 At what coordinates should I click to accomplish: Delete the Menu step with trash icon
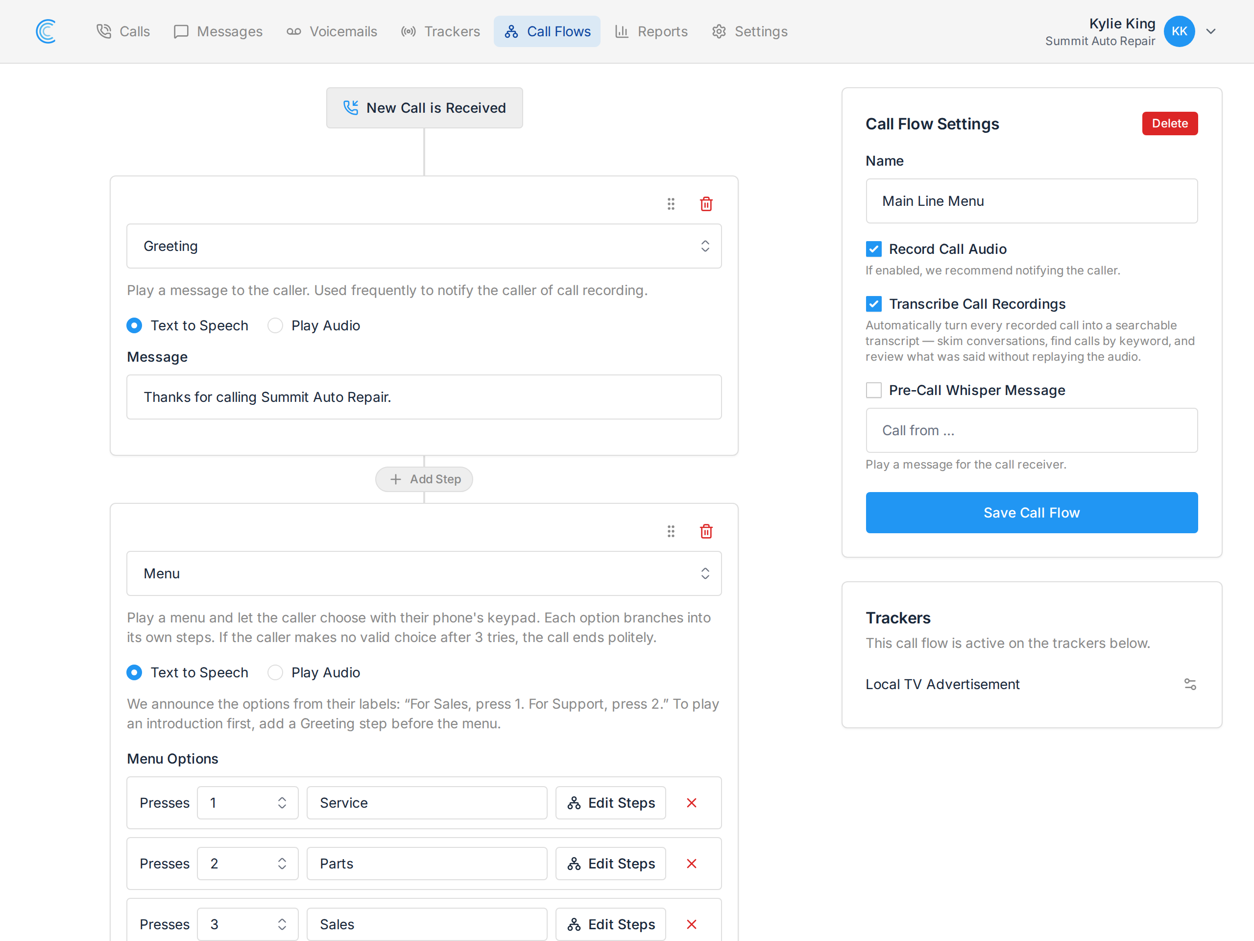point(706,531)
